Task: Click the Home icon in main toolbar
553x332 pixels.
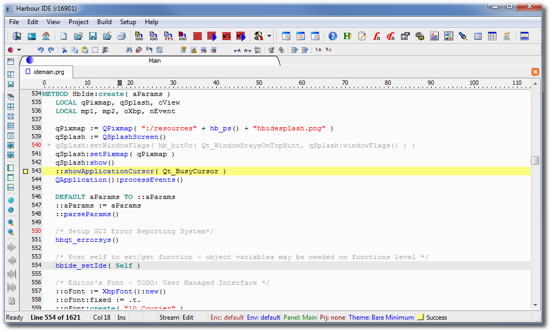Action: point(46,36)
